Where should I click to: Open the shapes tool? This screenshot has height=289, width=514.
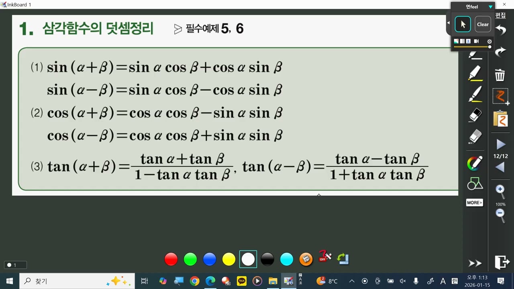475,184
